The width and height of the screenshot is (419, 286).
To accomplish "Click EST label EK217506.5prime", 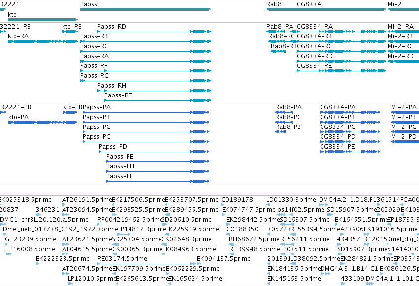I will [x=138, y=200].
